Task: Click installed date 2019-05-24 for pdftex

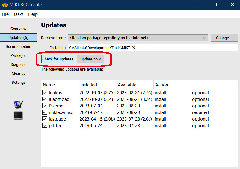Action: coord(91,125)
